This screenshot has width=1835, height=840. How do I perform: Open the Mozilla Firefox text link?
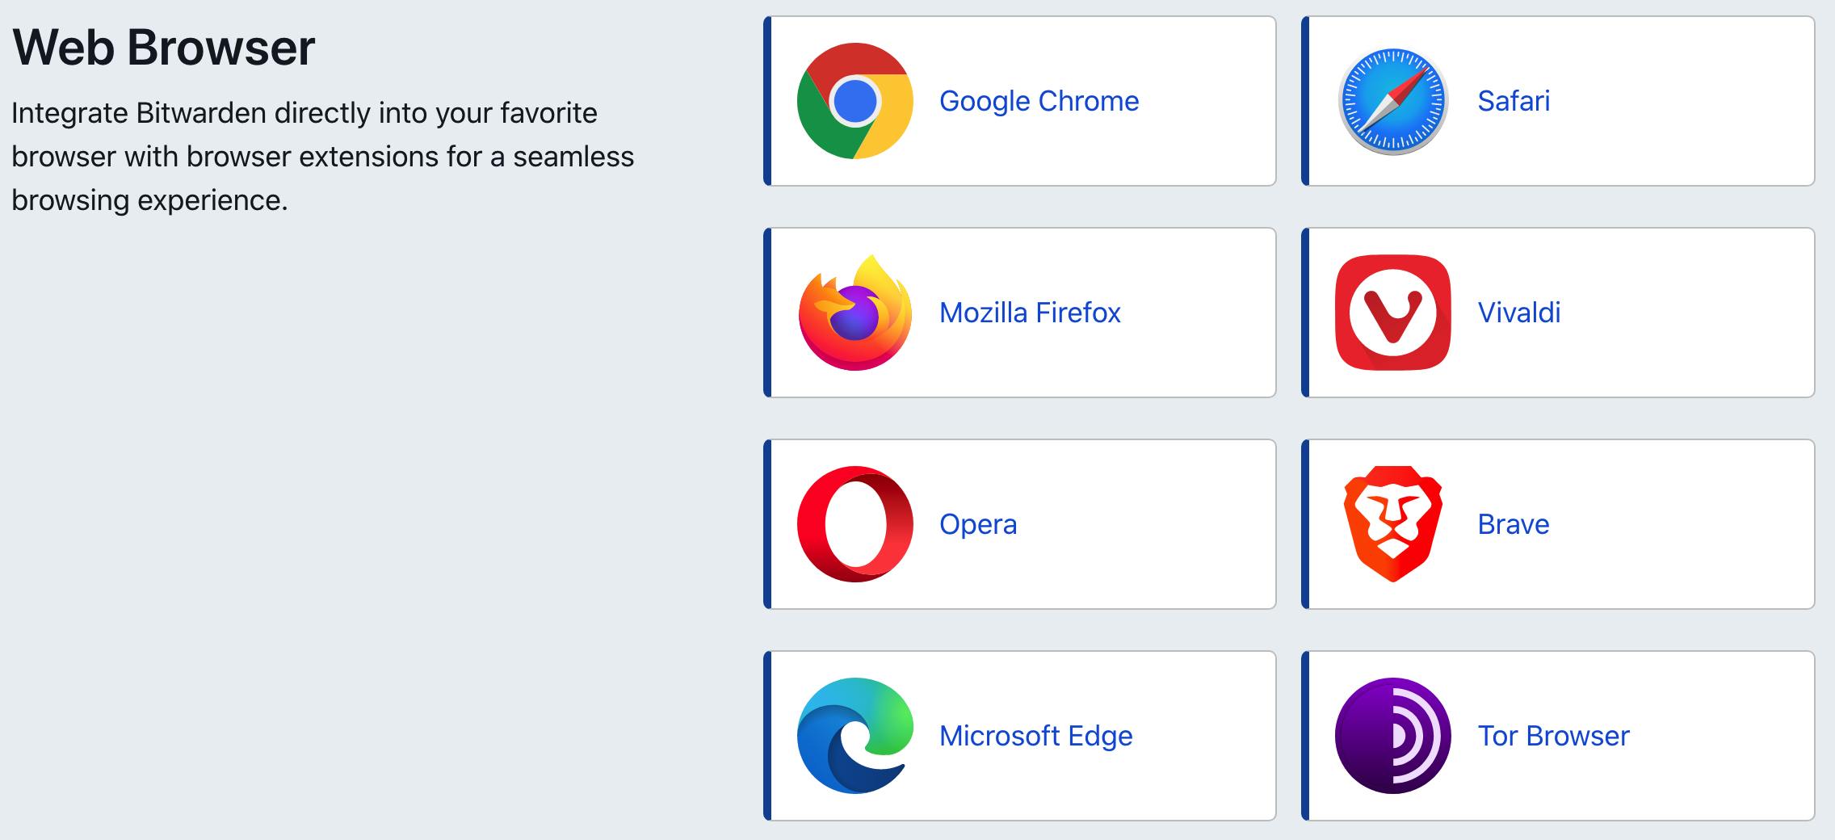[1030, 313]
